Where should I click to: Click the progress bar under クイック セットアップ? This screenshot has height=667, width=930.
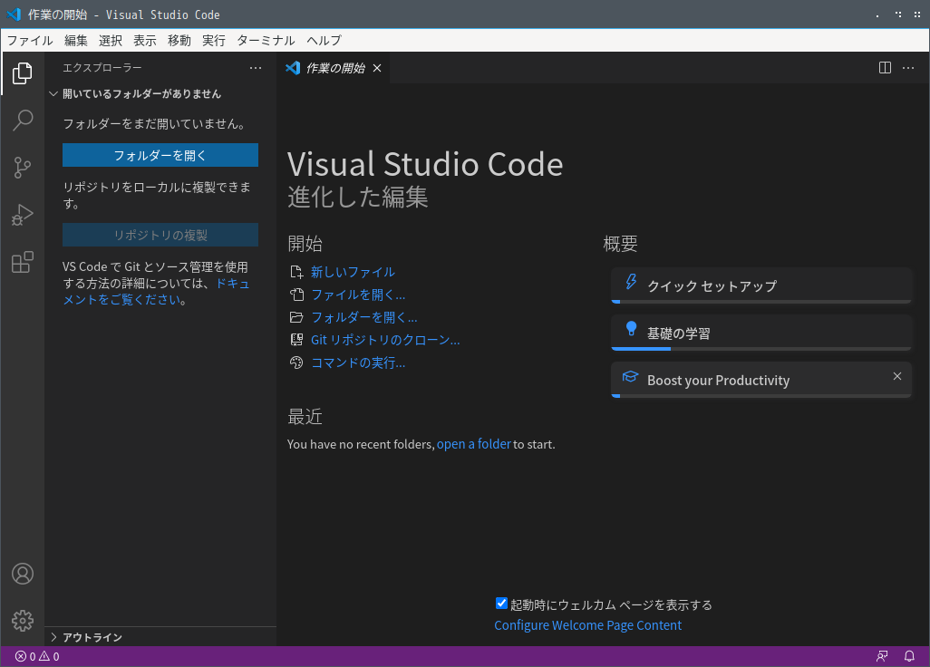point(761,302)
